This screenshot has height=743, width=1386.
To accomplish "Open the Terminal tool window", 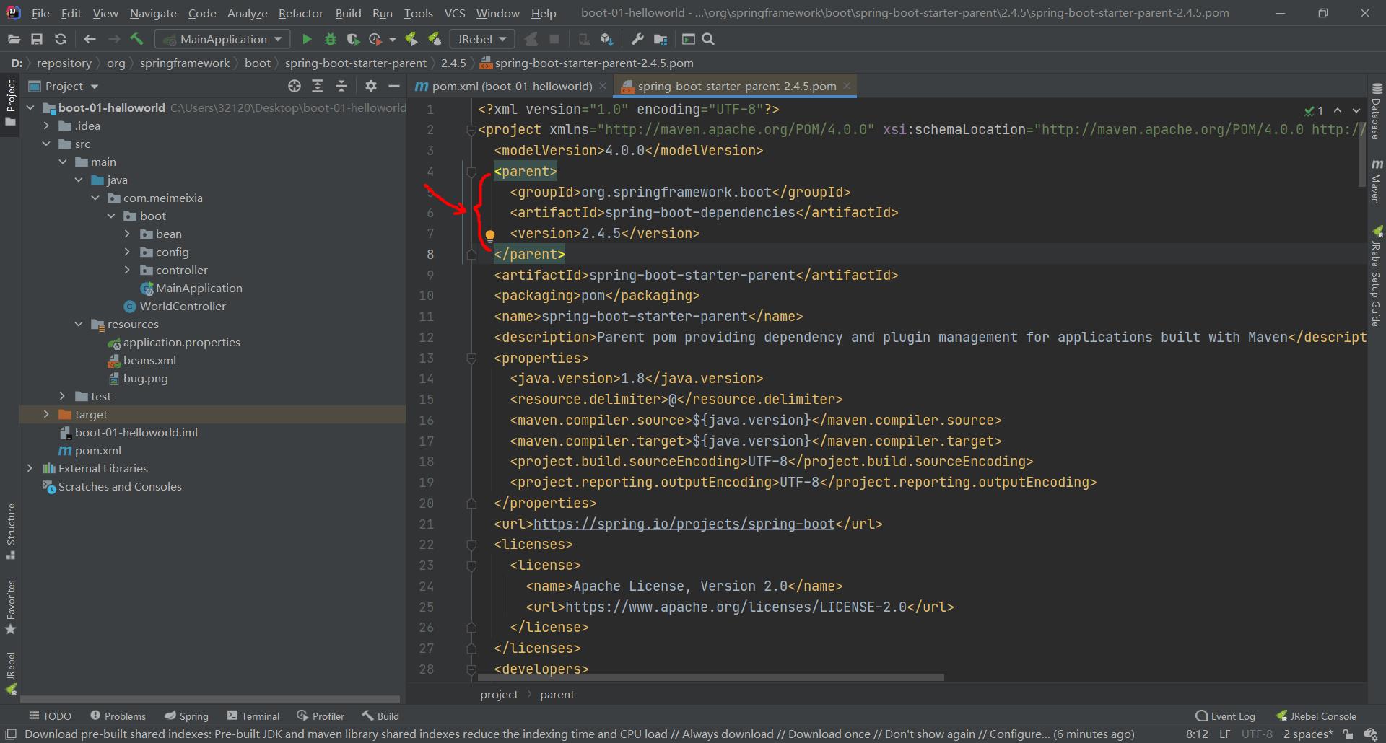I will click(253, 716).
